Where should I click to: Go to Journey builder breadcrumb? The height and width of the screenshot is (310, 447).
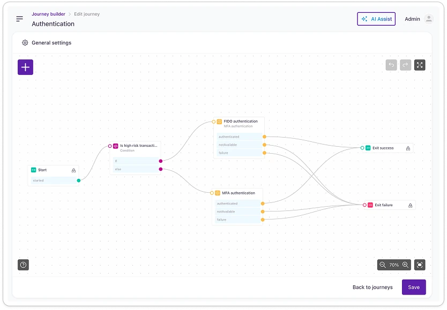click(48, 14)
